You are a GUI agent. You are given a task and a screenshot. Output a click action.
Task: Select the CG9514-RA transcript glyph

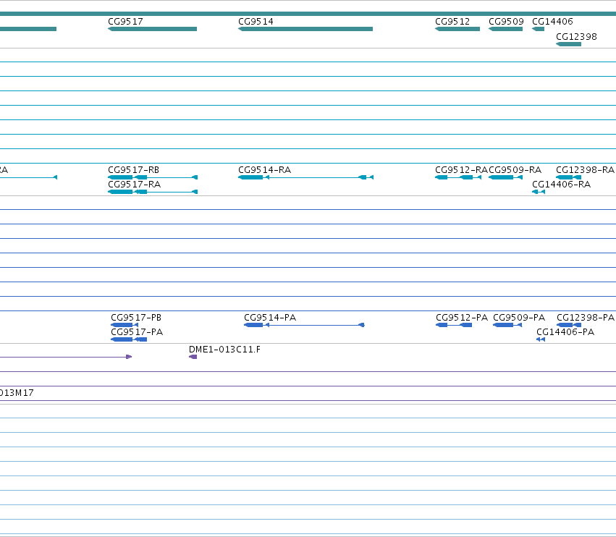[x=305, y=177]
